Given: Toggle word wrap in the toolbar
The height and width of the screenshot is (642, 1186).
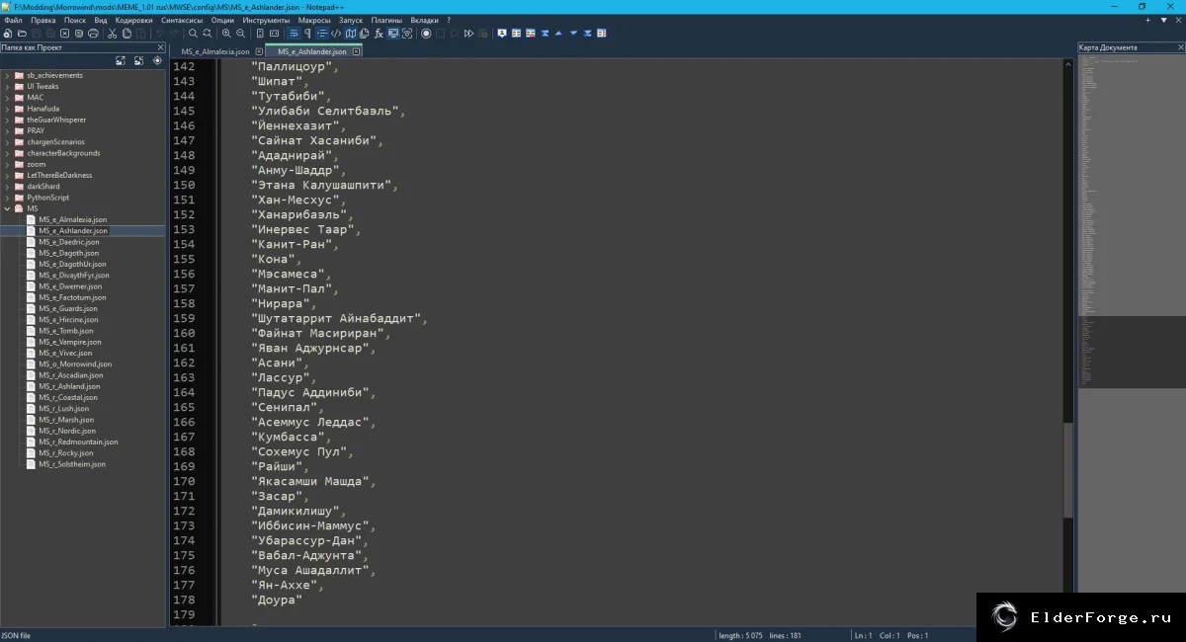Looking at the screenshot, I should tap(294, 34).
